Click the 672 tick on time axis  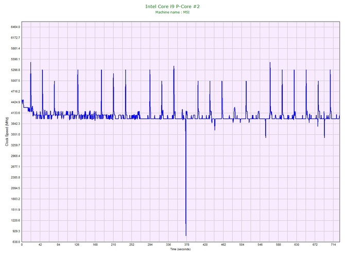[315, 245]
